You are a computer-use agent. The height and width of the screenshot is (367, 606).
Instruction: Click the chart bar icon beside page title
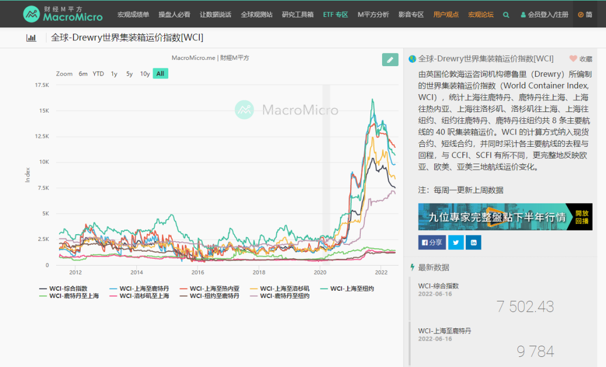pos(31,38)
